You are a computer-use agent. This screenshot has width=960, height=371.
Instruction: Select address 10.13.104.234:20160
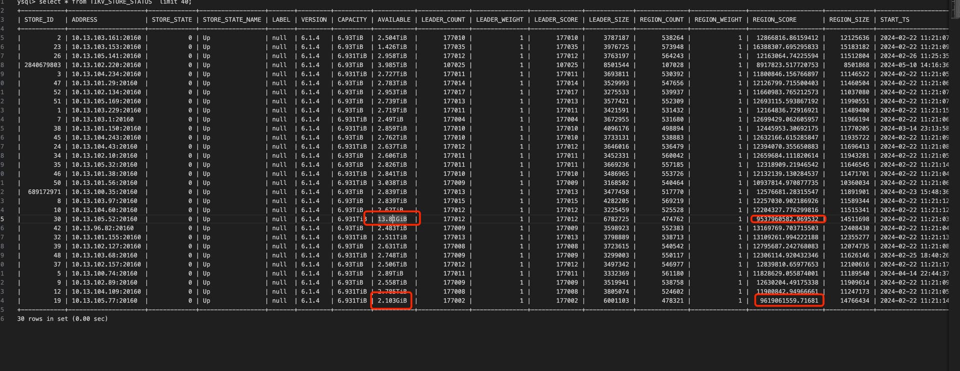[x=106, y=74]
